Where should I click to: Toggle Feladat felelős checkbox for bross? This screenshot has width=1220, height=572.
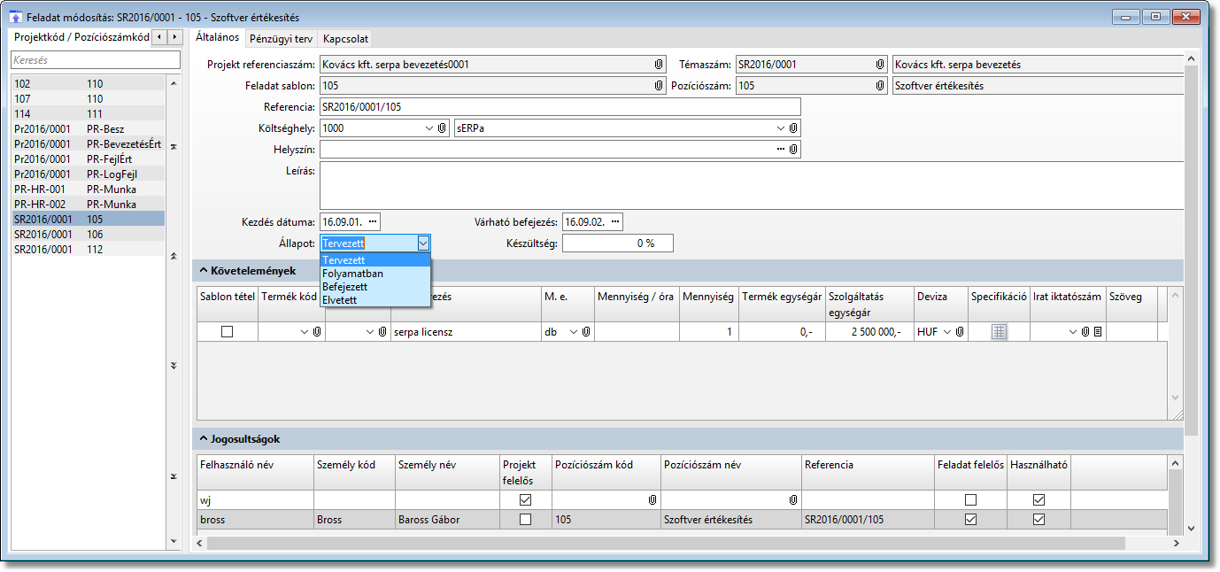(x=970, y=520)
